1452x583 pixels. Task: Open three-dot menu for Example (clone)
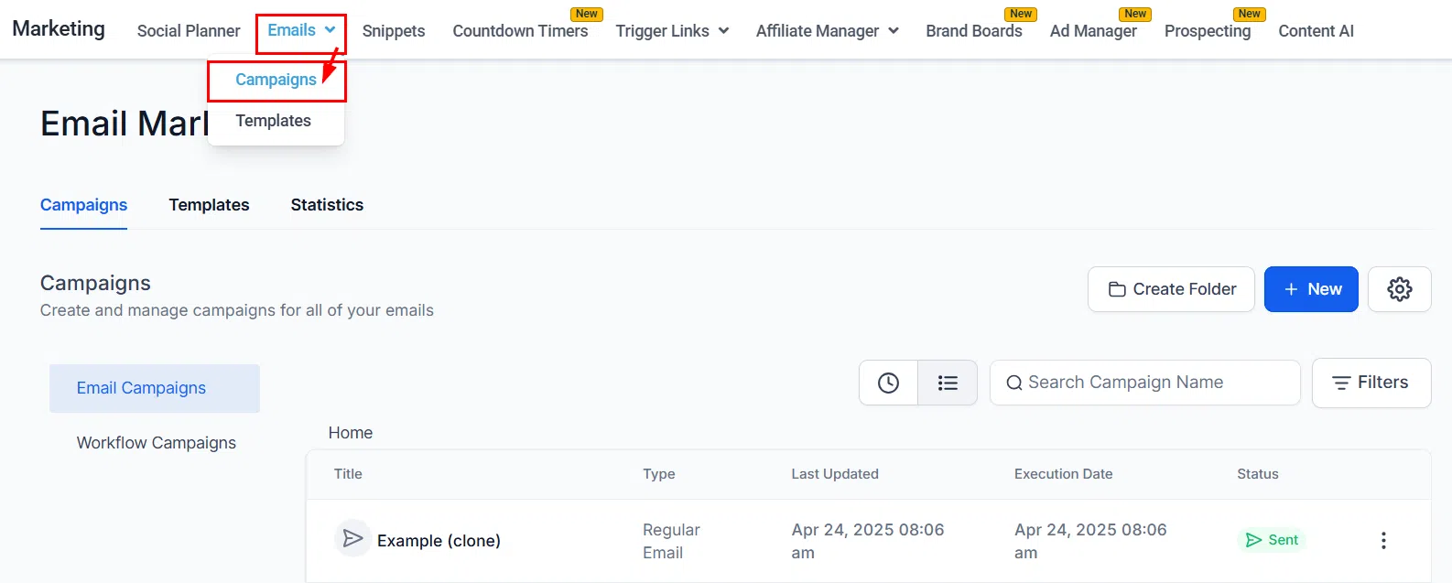[x=1383, y=541]
